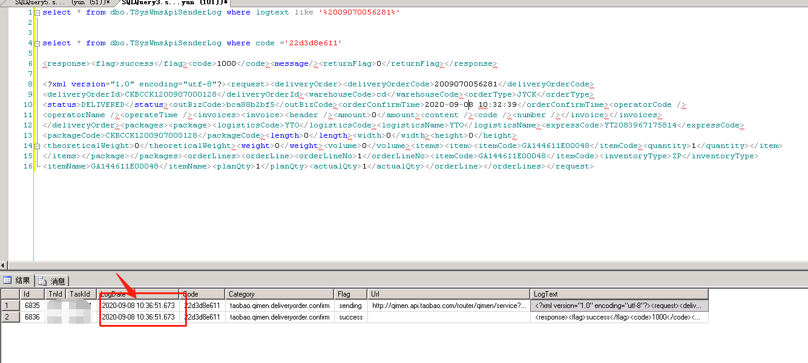Click the Url column header
Screen dimensions: 808x363
[448, 294]
